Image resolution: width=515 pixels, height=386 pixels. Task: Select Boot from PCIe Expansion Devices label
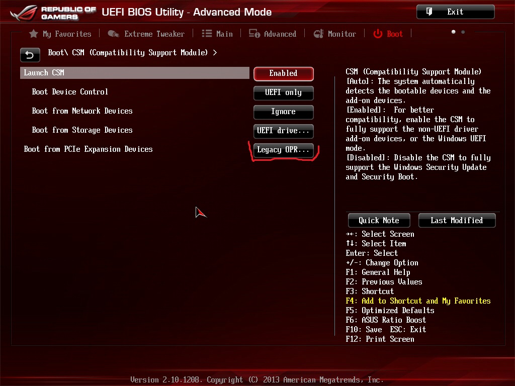click(89, 149)
